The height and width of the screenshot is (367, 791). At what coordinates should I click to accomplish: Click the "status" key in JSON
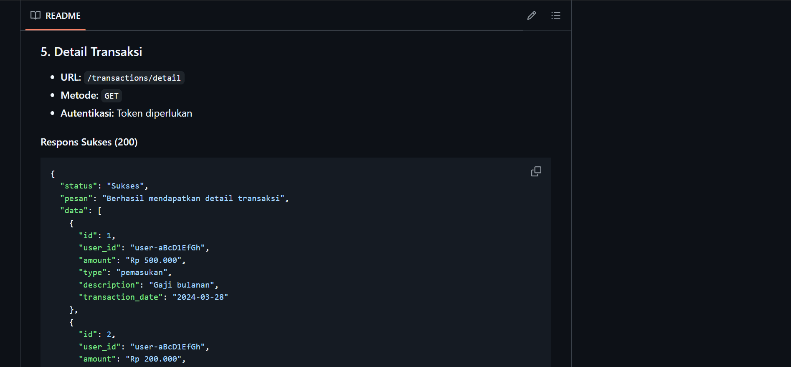pos(79,186)
